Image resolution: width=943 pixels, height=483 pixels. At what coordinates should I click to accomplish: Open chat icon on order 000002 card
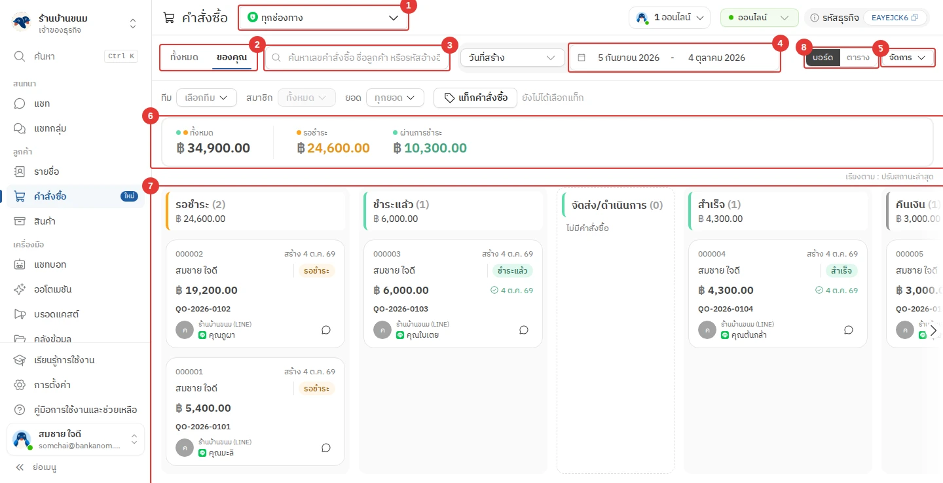click(326, 330)
